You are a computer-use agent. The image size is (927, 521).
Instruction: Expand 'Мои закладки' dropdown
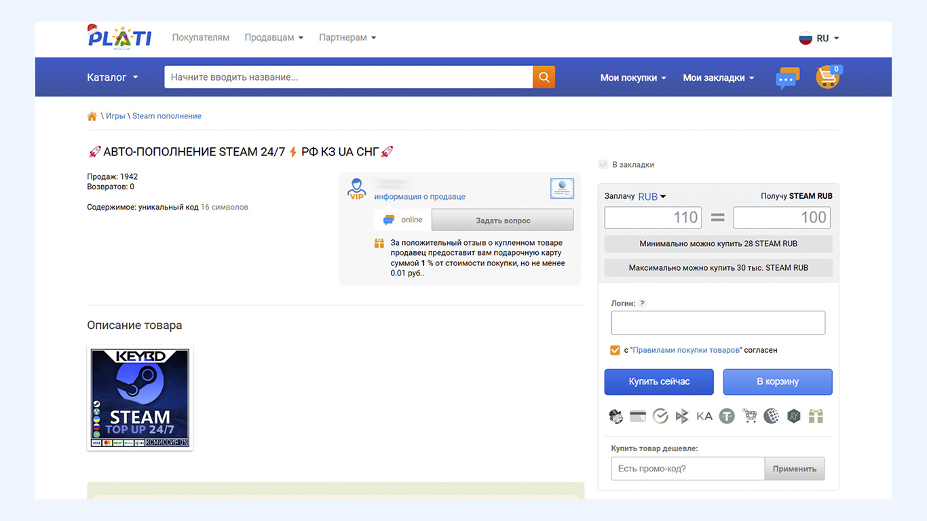coord(719,77)
